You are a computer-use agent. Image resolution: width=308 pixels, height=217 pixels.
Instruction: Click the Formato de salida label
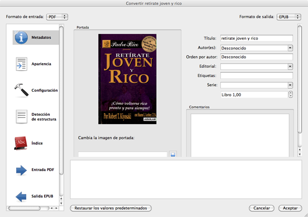pyautogui.click(x=257, y=17)
